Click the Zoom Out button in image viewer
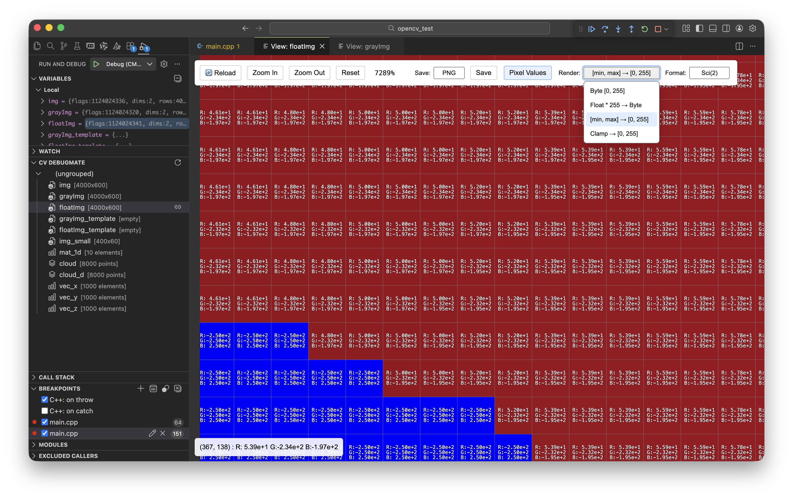793x499 pixels. point(309,73)
